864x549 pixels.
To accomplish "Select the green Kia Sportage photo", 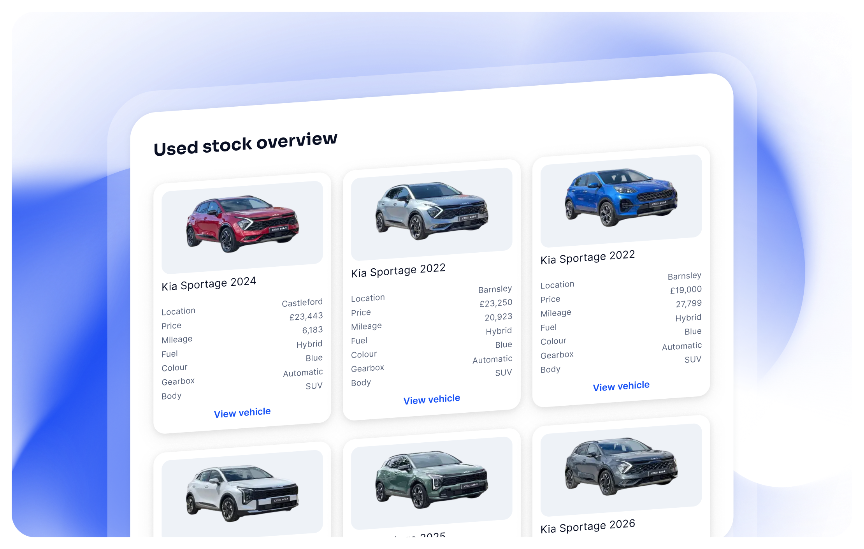I will (432, 483).
